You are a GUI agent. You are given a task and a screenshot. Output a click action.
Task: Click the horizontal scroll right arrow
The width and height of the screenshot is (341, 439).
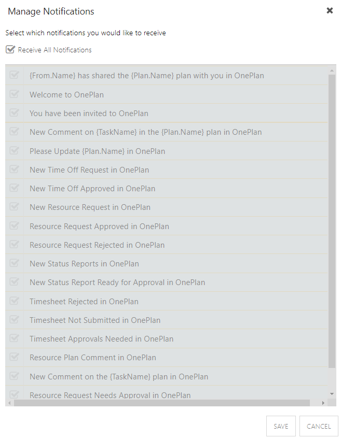point(323,403)
